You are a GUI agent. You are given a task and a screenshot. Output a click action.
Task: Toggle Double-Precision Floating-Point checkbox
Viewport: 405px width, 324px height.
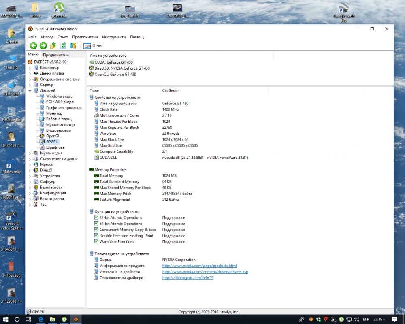coord(96,236)
